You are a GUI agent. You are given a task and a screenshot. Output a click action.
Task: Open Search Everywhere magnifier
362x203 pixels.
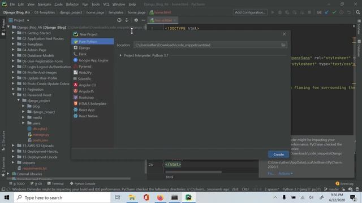358,12
